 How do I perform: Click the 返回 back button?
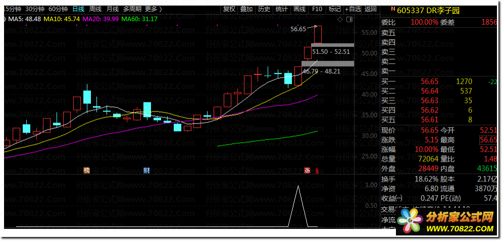point(371,9)
